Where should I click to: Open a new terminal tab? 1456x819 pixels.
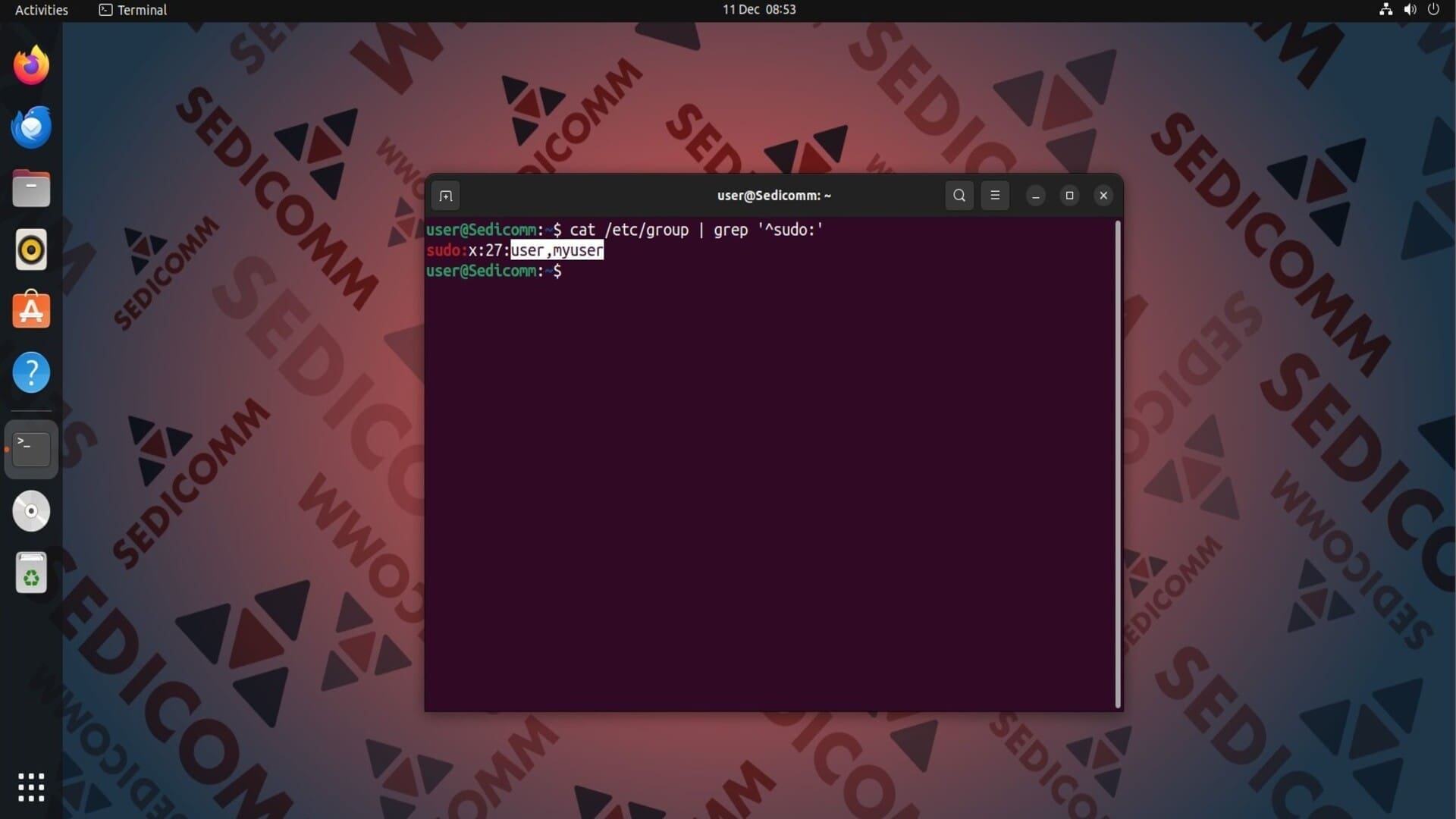coord(445,196)
